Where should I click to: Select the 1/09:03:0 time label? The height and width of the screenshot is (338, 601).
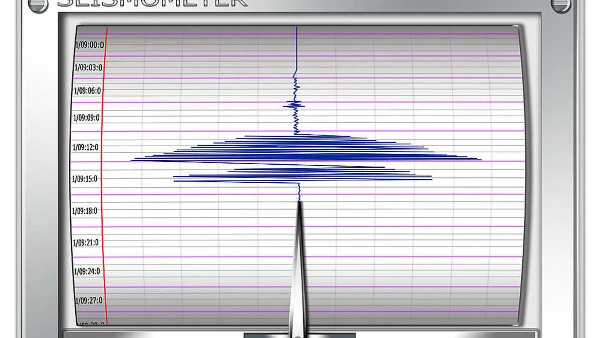tap(88, 68)
